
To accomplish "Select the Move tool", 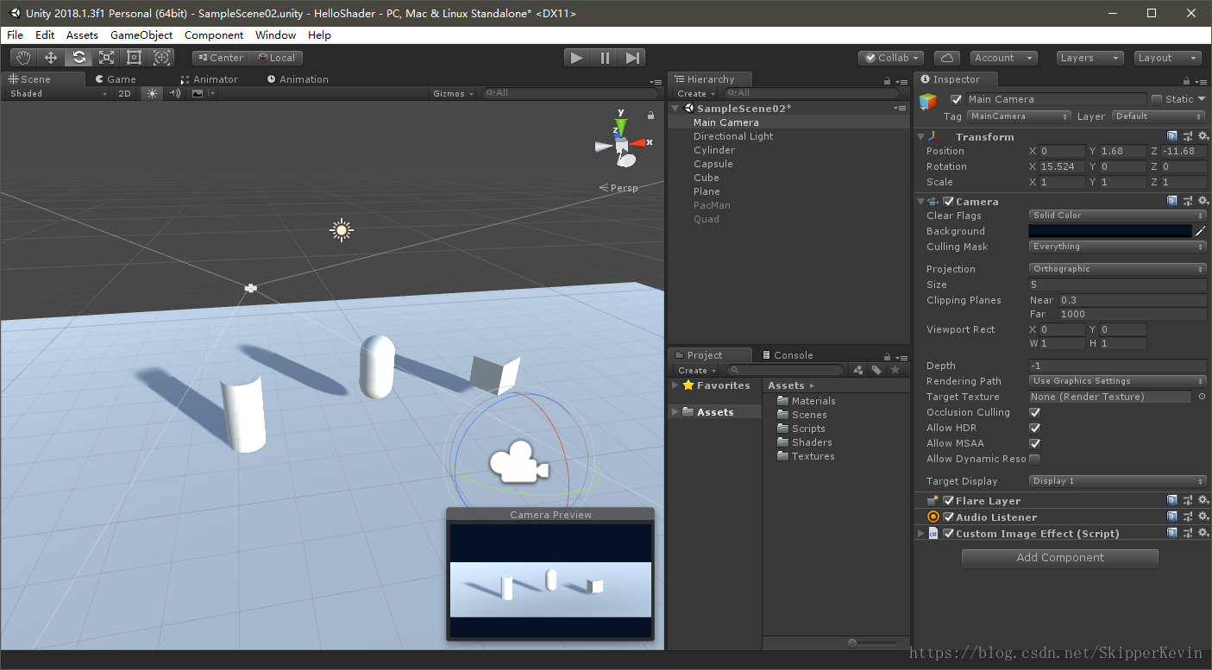I will tap(51, 58).
